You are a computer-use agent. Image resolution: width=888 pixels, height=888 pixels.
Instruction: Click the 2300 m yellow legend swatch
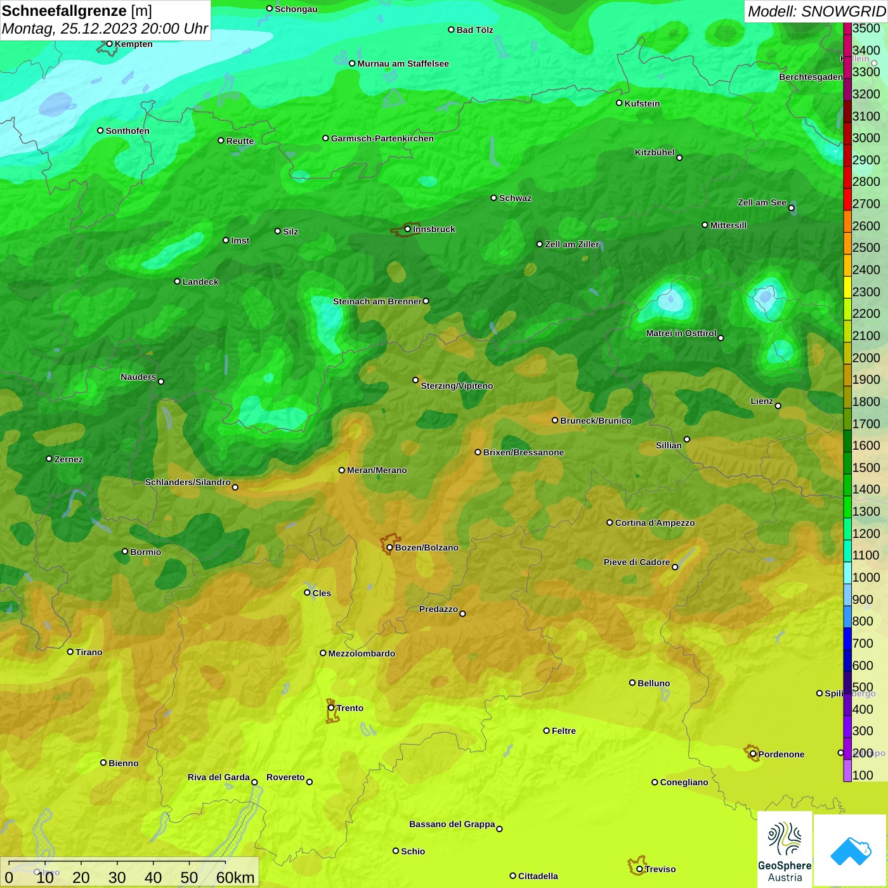(x=847, y=287)
